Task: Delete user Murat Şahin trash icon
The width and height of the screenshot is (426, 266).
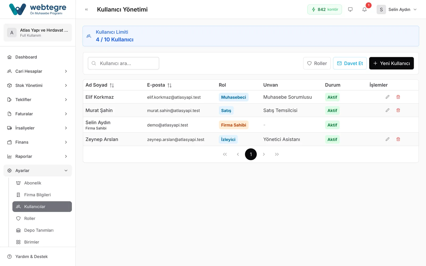Action: 398,110
